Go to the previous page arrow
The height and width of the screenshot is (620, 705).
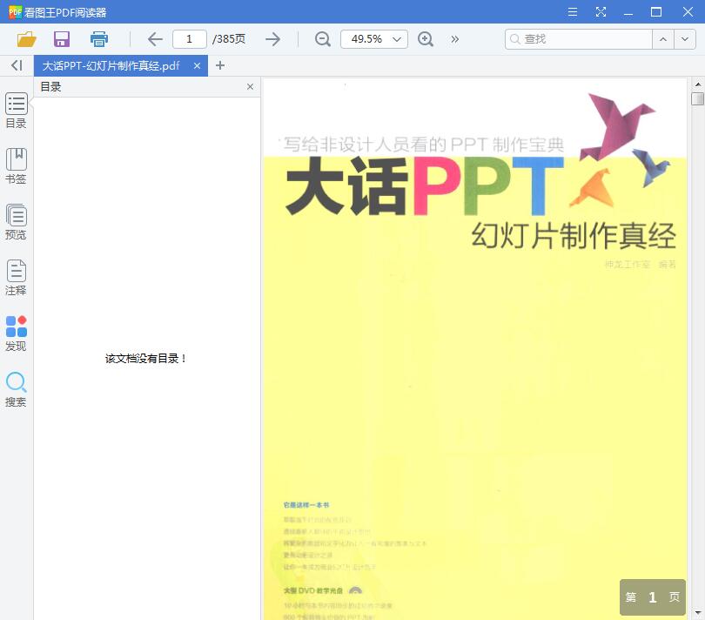coord(155,39)
